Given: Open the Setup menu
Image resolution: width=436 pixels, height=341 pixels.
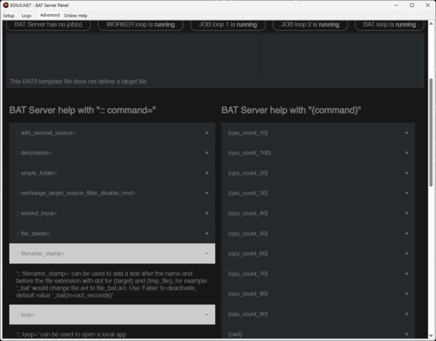Looking at the screenshot, I should pos(9,15).
